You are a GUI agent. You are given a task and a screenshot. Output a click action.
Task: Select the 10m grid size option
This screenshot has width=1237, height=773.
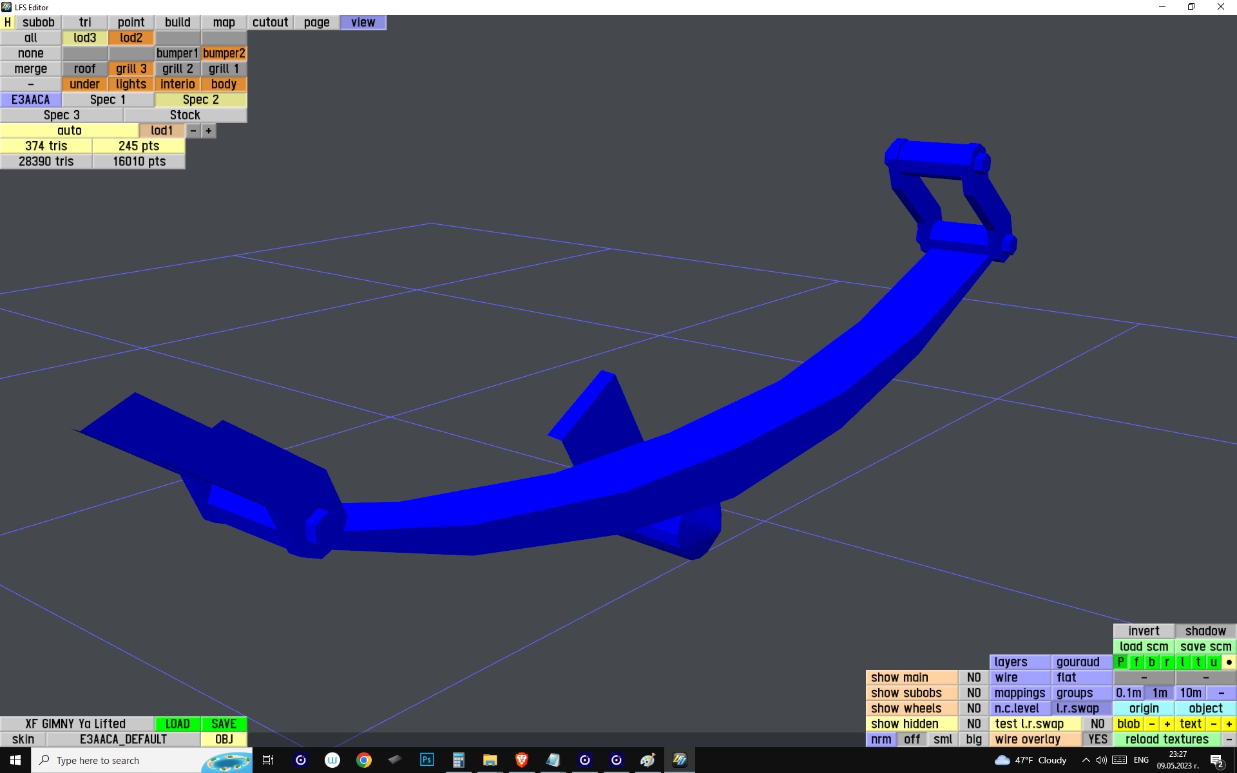point(1190,693)
